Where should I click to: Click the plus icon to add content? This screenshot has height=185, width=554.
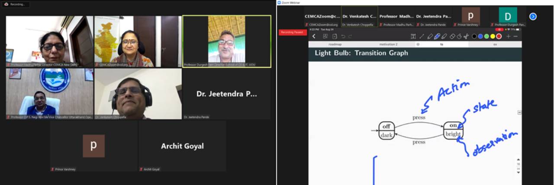point(509,36)
